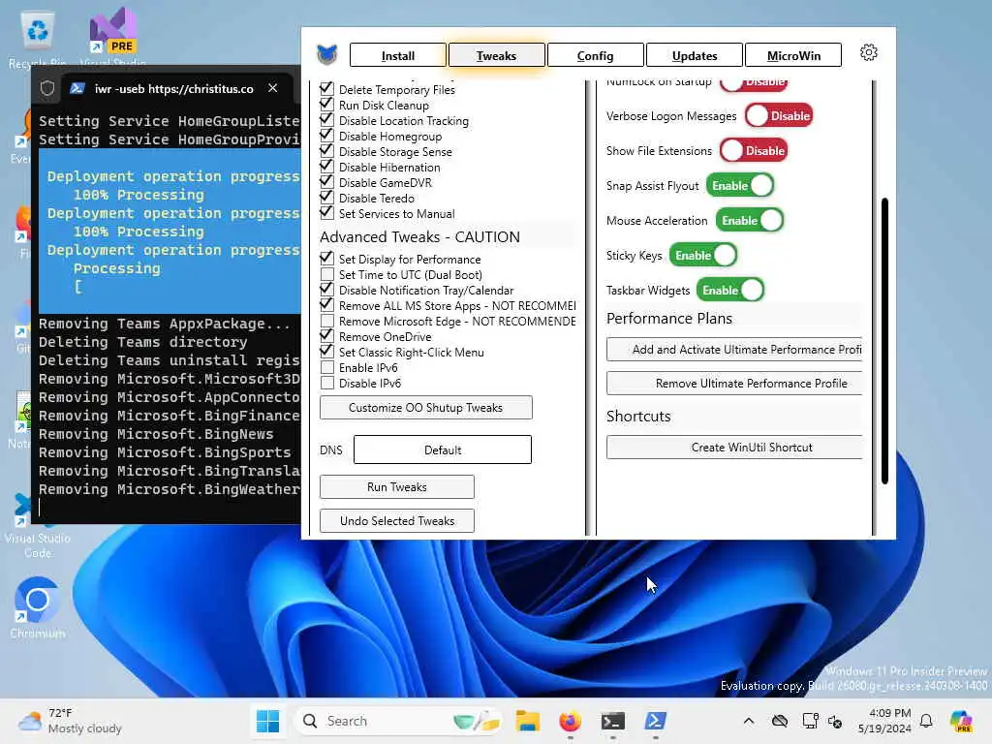
Task: Open the MicroWin tab
Action: click(x=793, y=55)
